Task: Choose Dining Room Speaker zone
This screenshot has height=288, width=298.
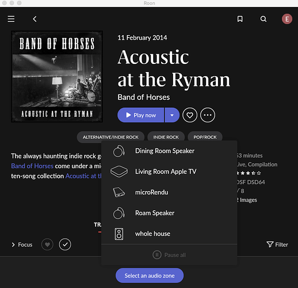Action: point(169,151)
